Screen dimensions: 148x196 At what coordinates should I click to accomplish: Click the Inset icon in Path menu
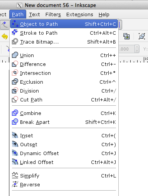15,135
